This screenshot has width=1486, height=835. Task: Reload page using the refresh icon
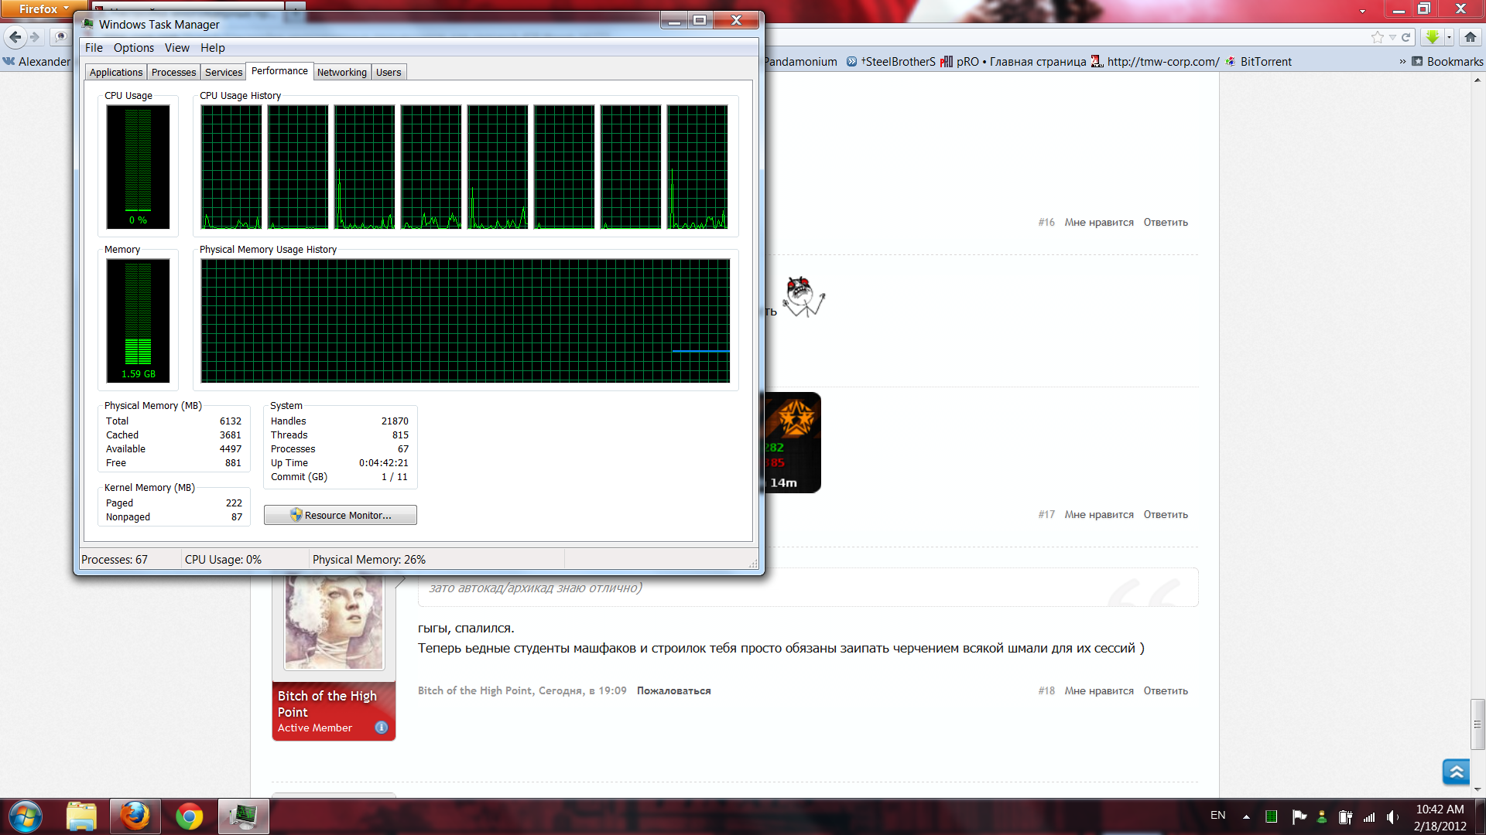(1406, 37)
